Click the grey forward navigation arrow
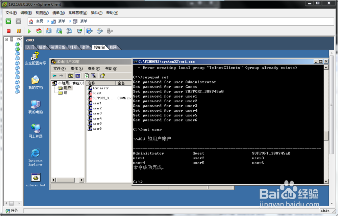338x216 pixels. point(18,21)
